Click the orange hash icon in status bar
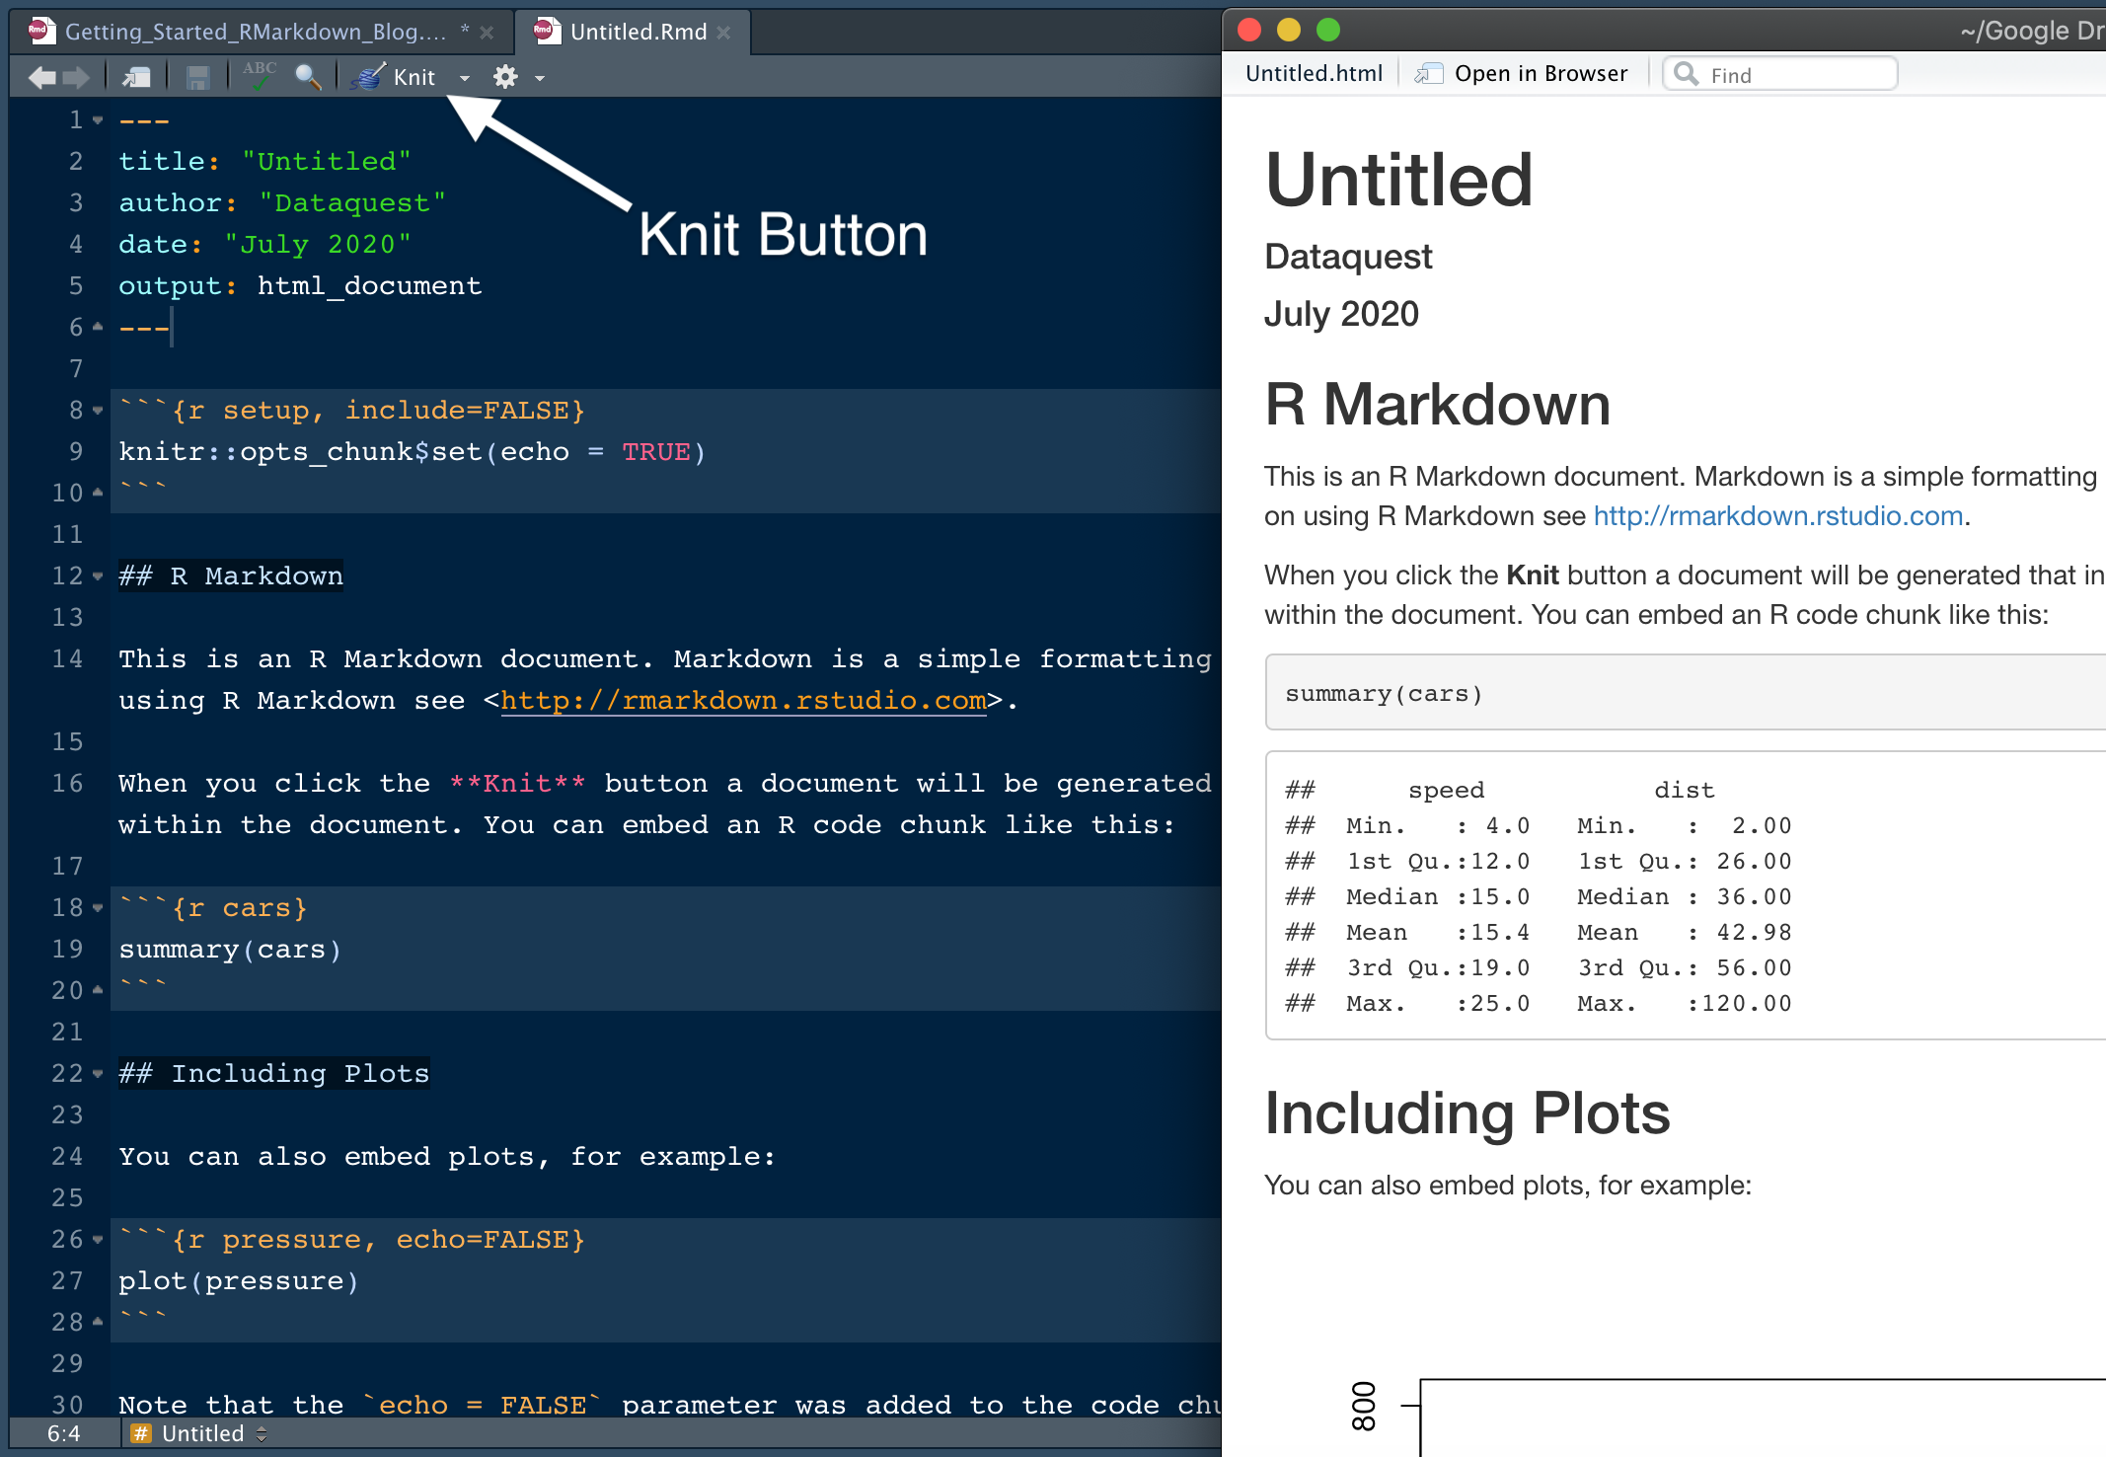 [141, 1433]
